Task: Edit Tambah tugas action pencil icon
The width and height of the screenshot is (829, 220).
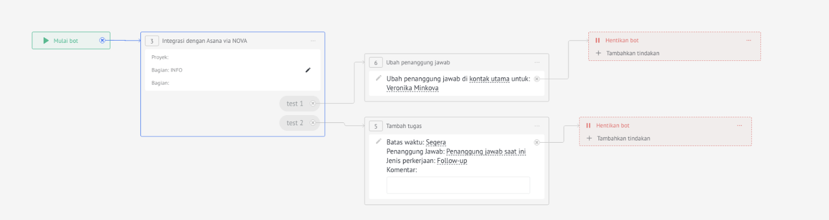Action: [378, 141]
